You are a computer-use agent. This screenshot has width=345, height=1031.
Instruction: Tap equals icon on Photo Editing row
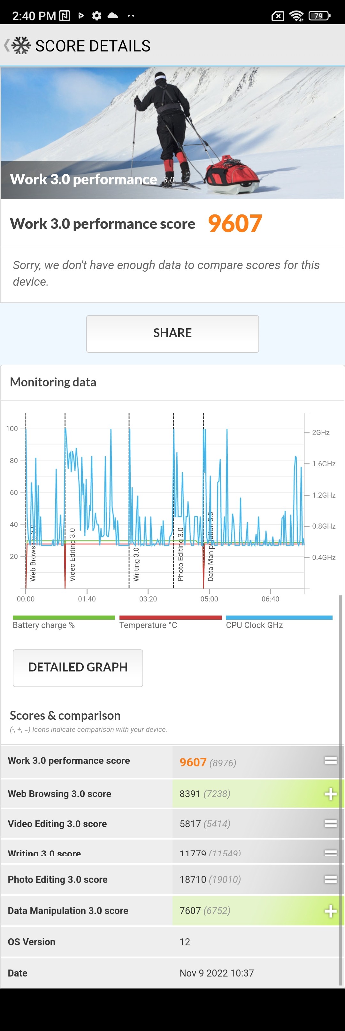click(x=330, y=879)
